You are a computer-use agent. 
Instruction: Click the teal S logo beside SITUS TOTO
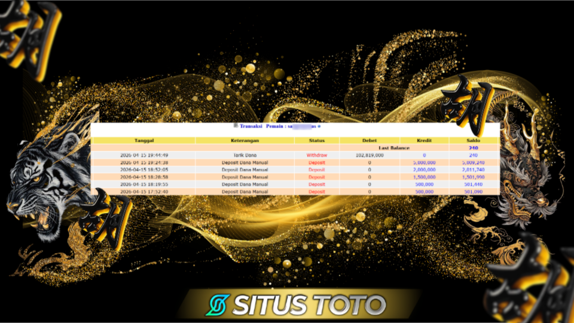[219, 305]
